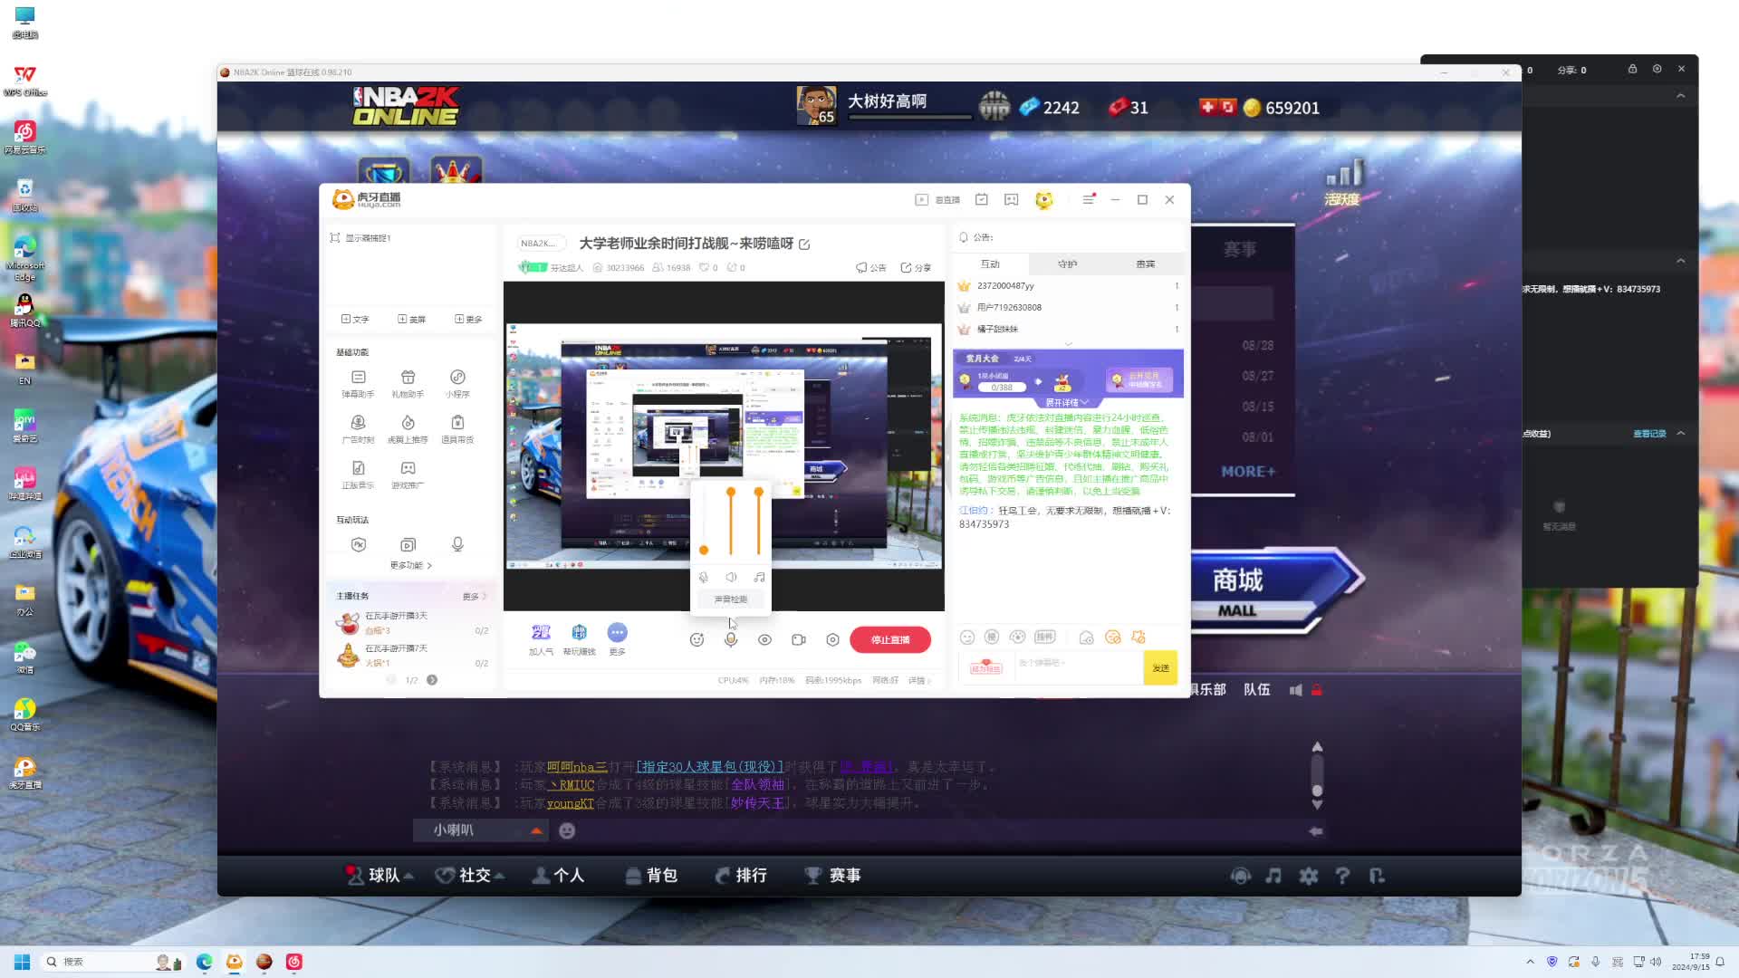
Task: Select the 小程序 mini-program icon
Action: 457,380
